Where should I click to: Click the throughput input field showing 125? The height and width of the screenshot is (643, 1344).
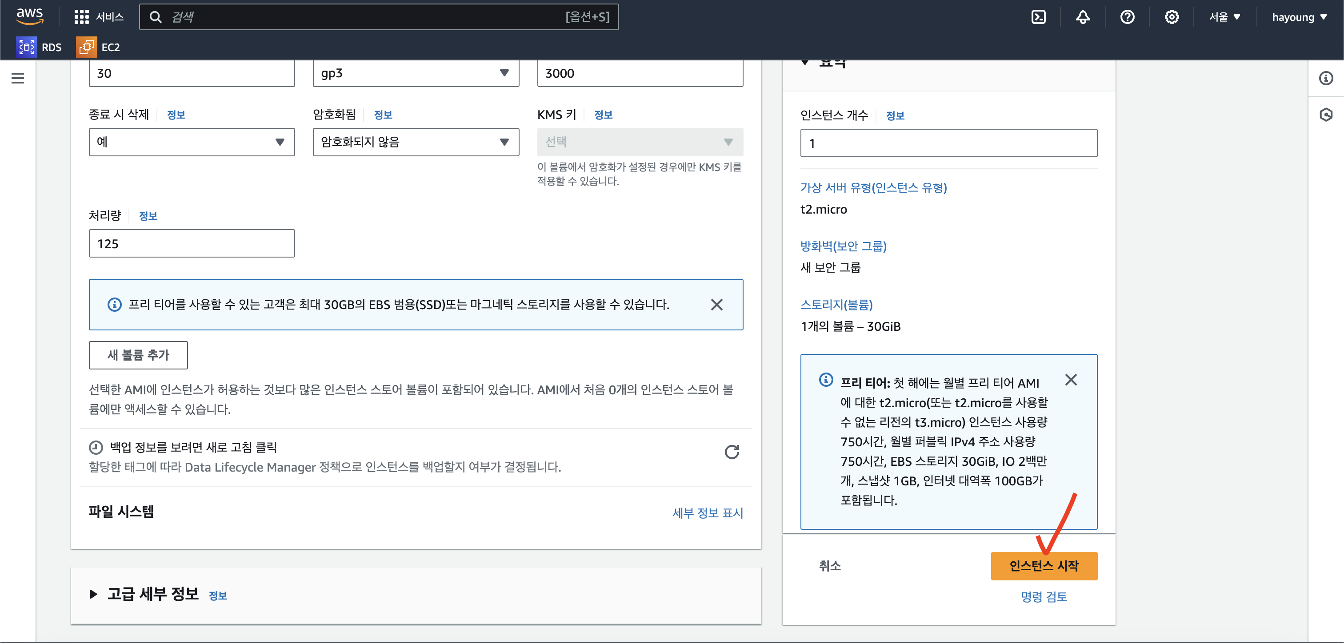(x=192, y=243)
